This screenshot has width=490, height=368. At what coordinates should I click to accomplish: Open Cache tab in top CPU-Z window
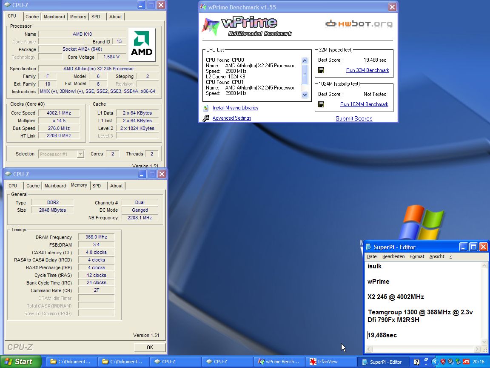pyautogui.click(x=32, y=17)
